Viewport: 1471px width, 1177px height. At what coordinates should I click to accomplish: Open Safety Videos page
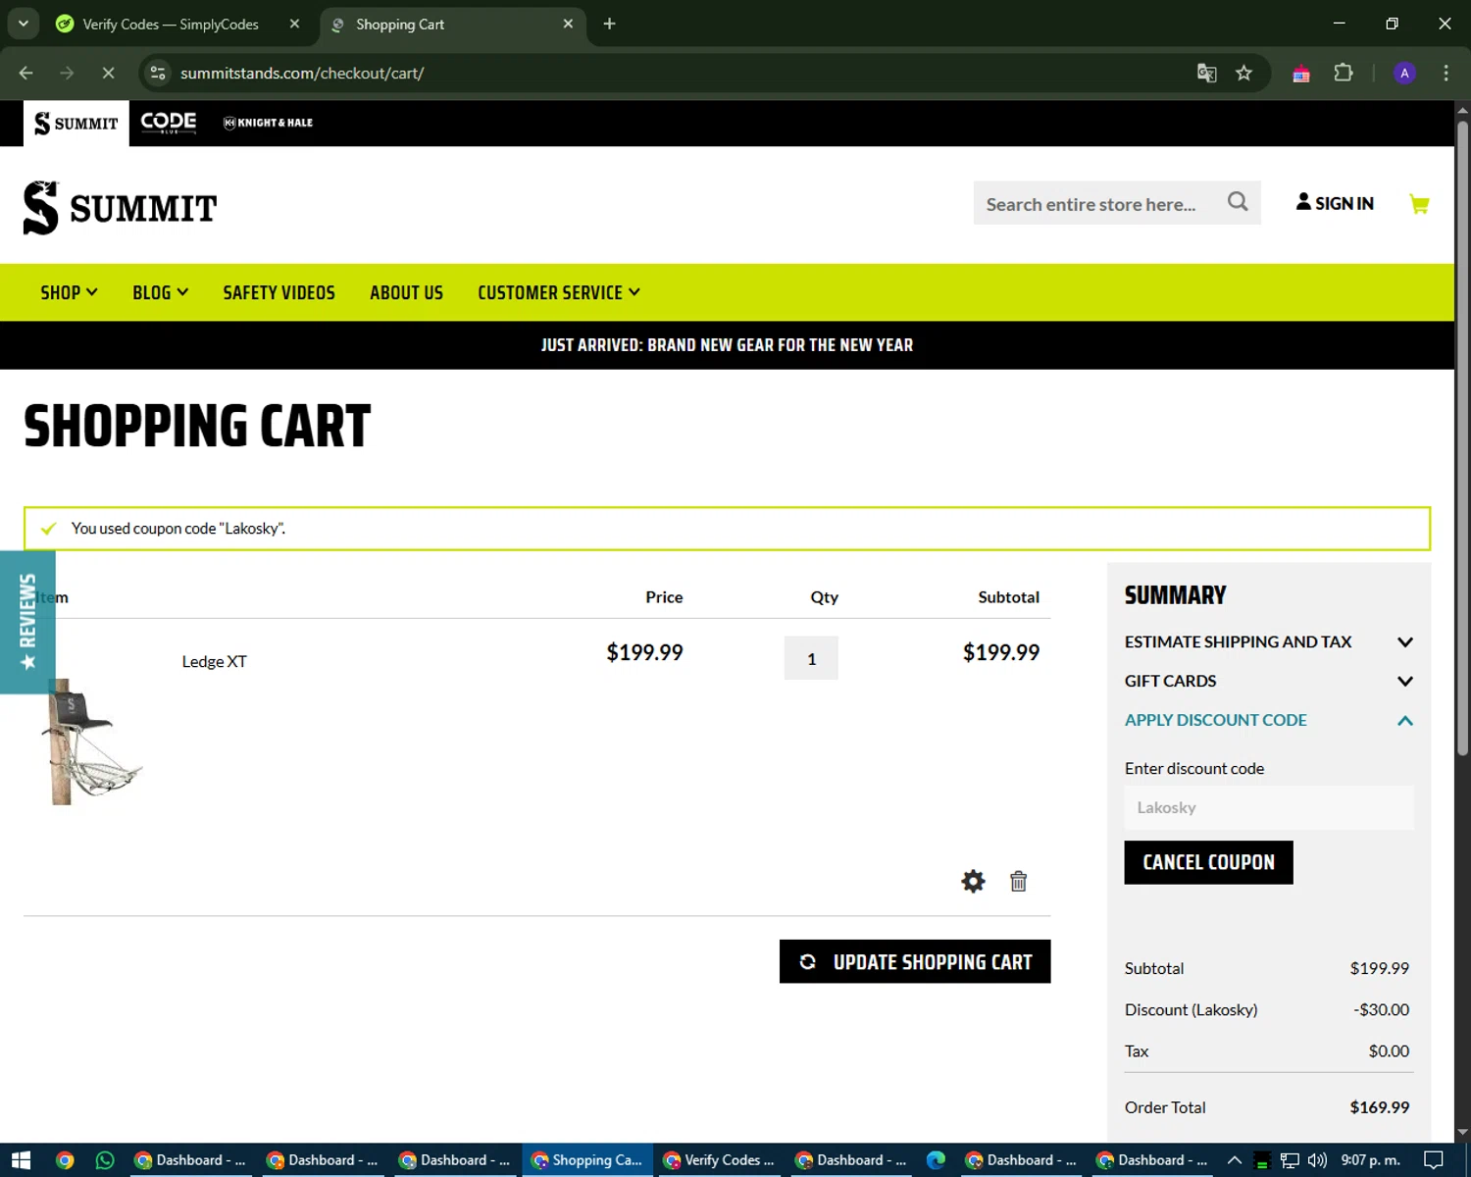[x=279, y=292]
